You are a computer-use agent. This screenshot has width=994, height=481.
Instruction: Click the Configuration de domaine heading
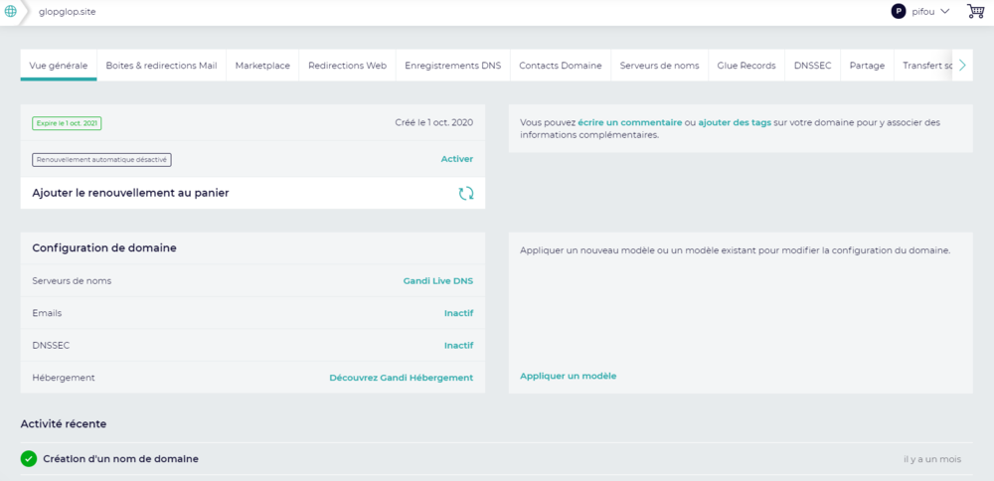(104, 248)
